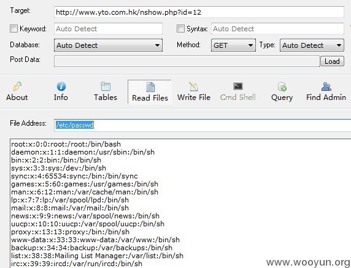Switch to the Write File label

194,98
